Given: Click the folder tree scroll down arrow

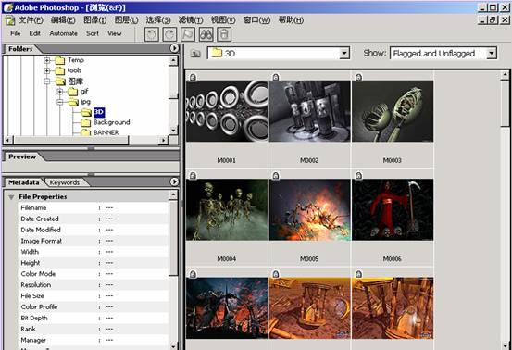Looking at the screenshot, I should coord(173,130).
